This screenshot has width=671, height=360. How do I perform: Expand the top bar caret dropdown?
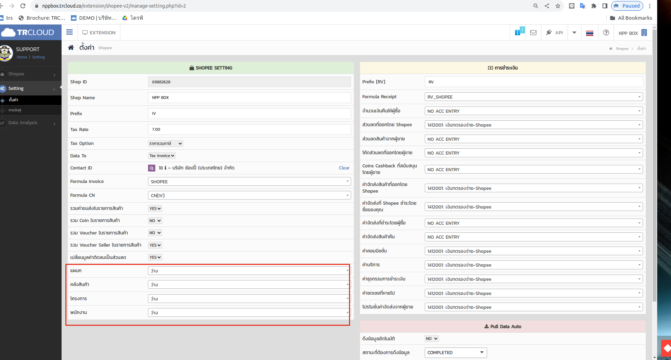[x=574, y=33]
